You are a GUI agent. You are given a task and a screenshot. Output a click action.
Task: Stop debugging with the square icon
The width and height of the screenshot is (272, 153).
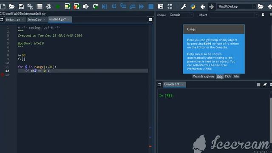click(151, 7)
